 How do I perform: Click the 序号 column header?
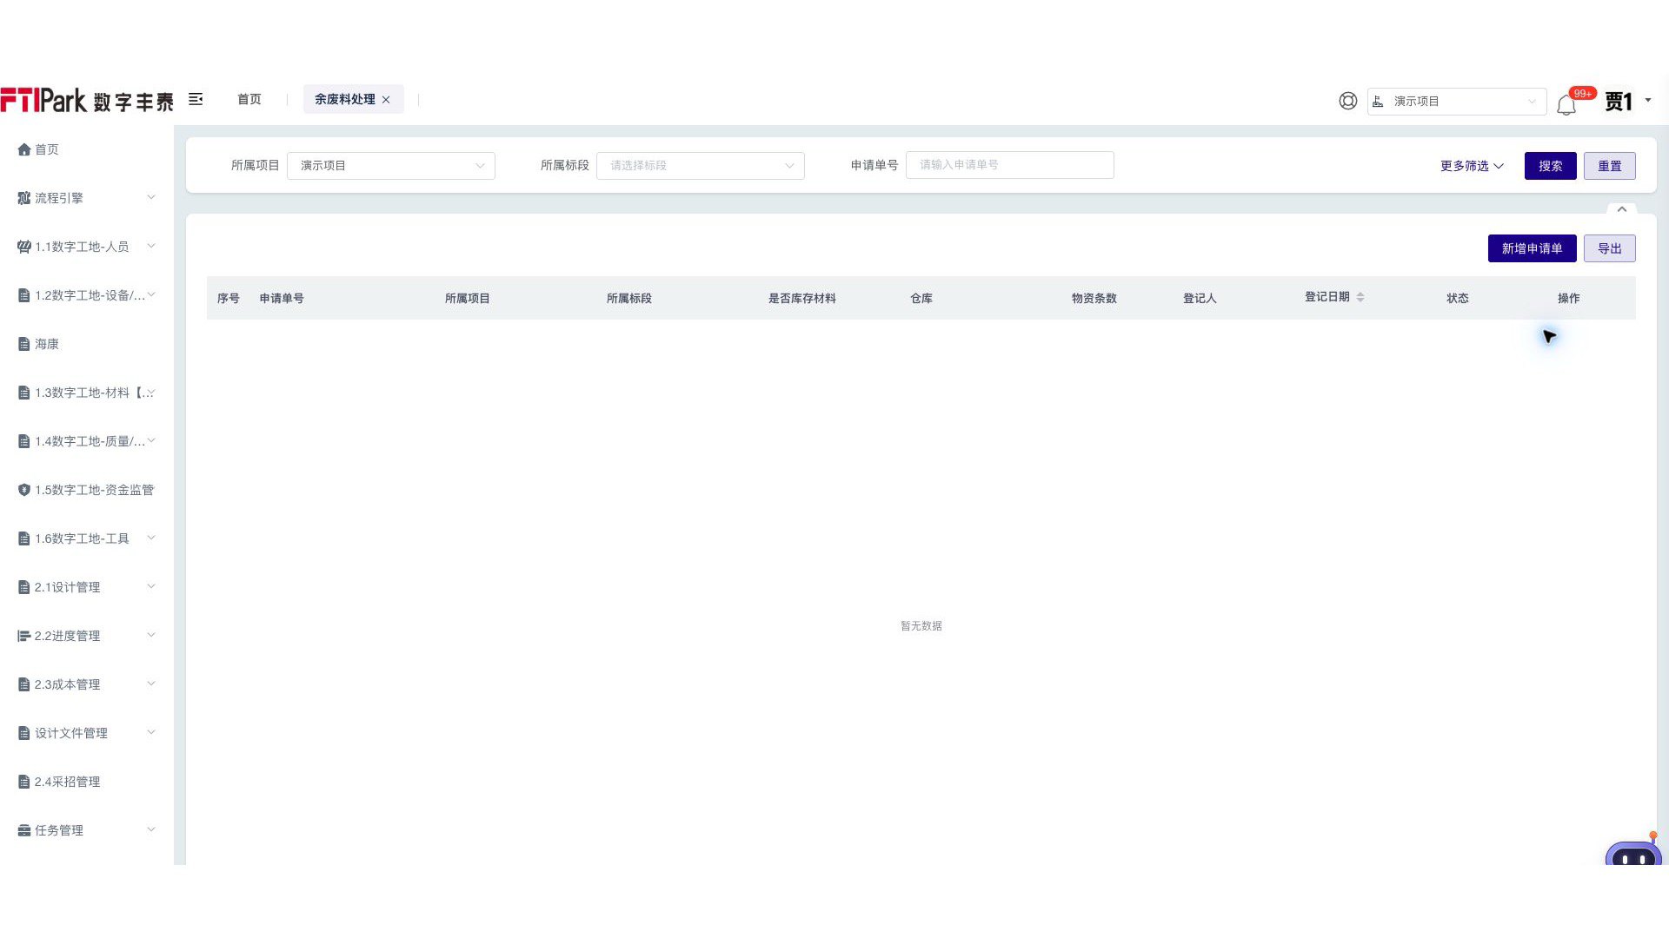point(229,298)
